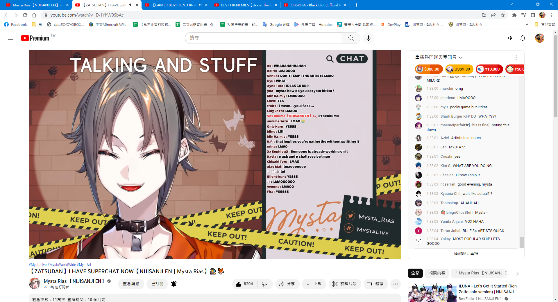The image size is (558, 302).
Task: Select the 相關內容 filter chip
Action: coord(437,273)
